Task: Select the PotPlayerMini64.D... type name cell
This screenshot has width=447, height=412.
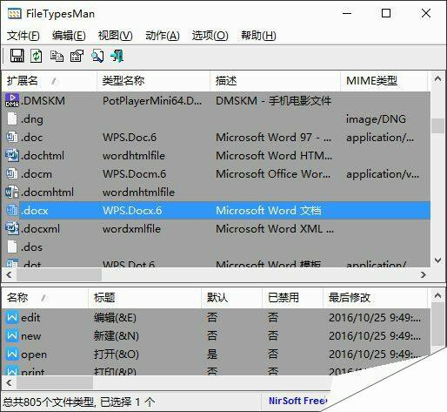Action: click(x=152, y=100)
